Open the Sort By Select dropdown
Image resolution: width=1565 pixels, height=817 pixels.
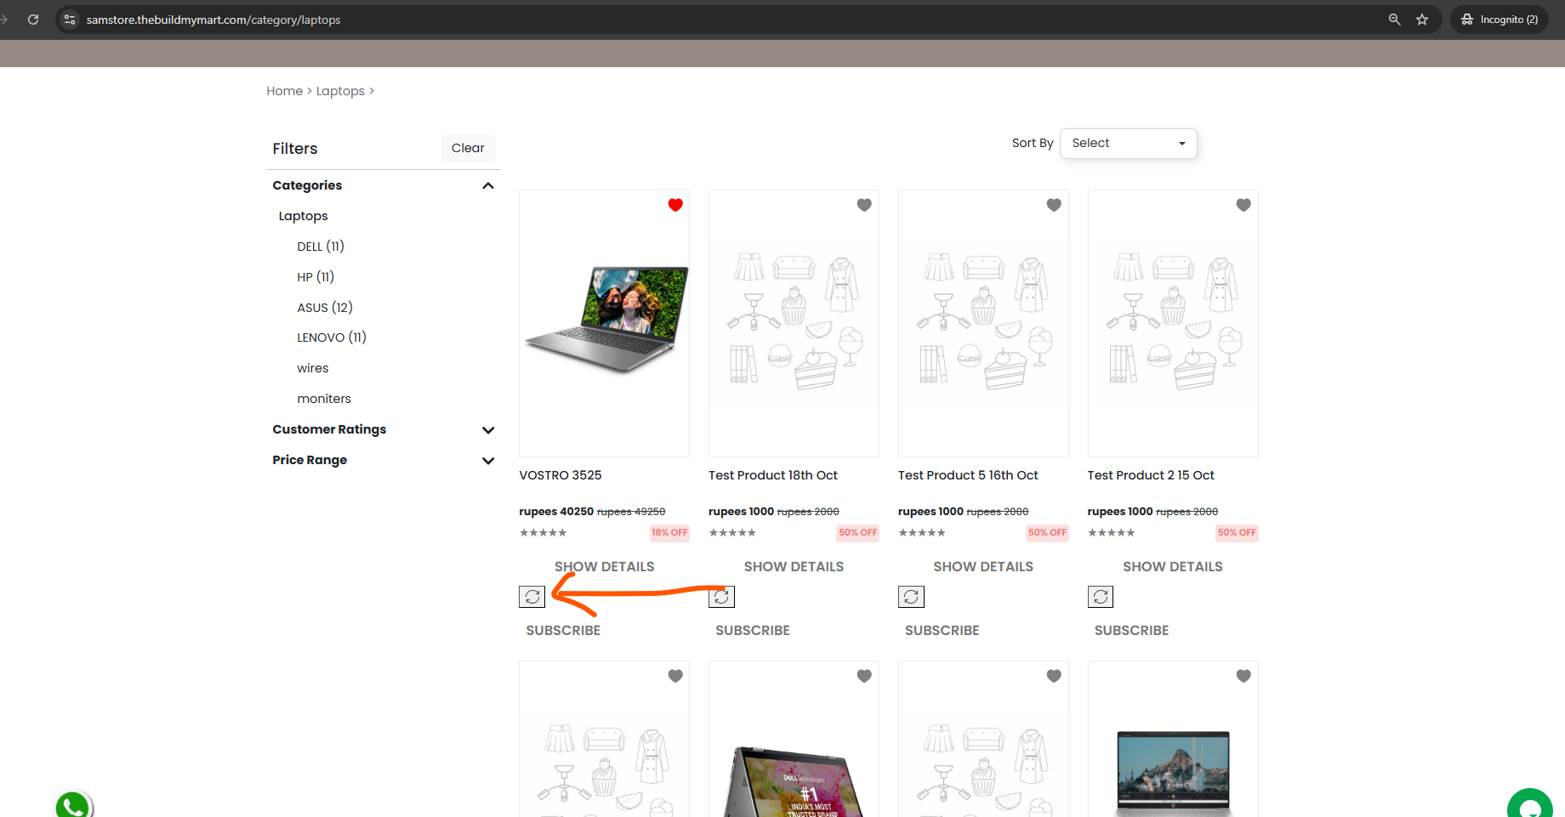coord(1129,144)
